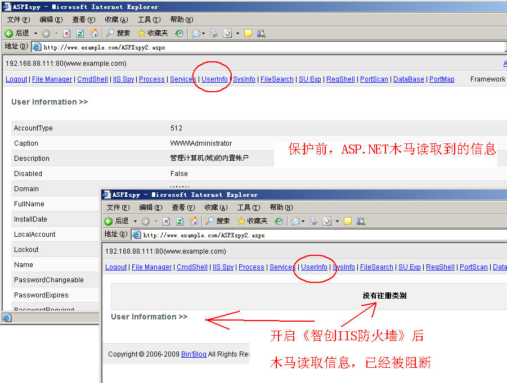The width and height of the screenshot is (507, 383).
Task: Expand Mail dropdown arrow in back window
Action: (203, 33)
